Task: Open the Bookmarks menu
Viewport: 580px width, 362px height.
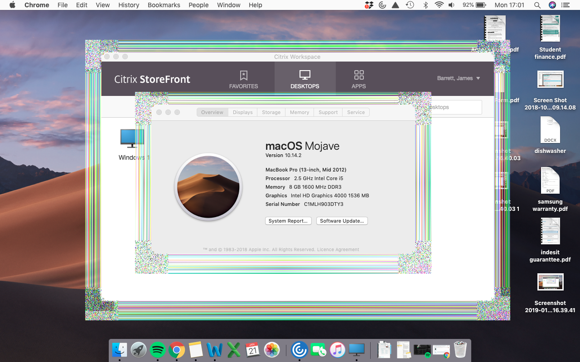Action: [x=164, y=5]
